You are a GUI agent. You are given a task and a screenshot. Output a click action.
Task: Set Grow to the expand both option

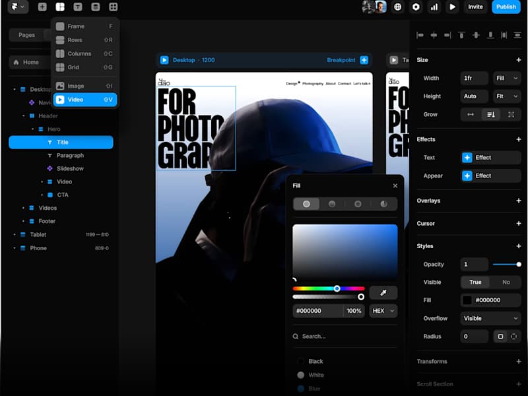[x=511, y=114]
